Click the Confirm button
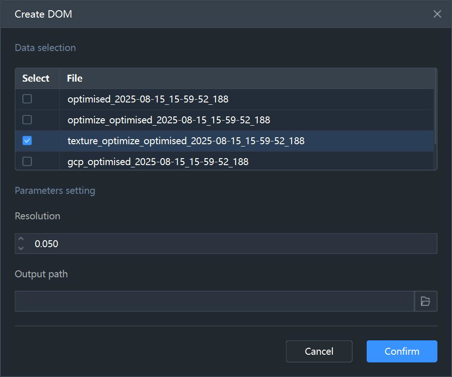 (x=402, y=351)
